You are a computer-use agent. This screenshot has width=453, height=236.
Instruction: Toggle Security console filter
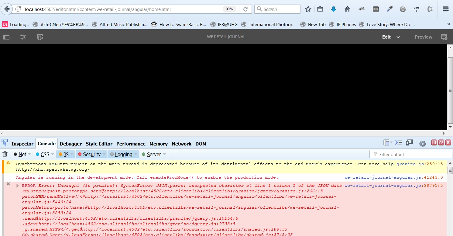[x=89, y=154]
